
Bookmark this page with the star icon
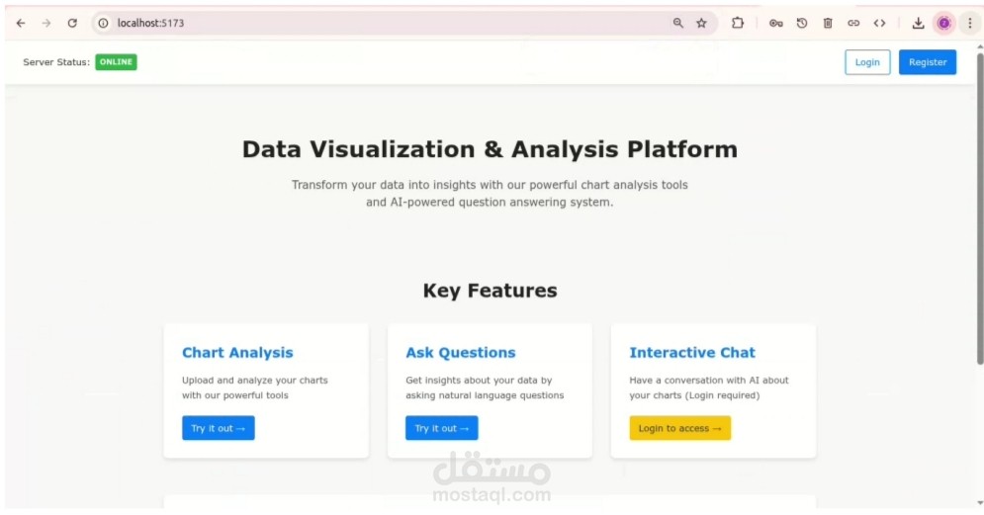pyautogui.click(x=701, y=23)
